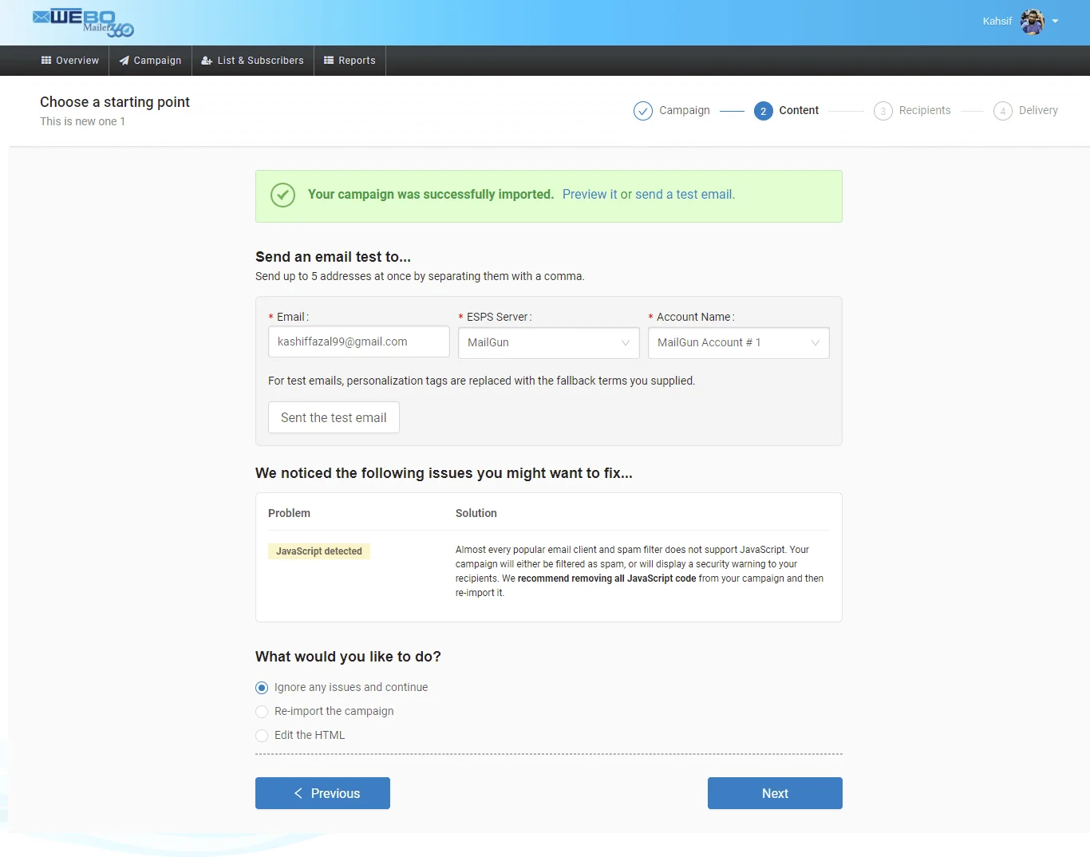
Task: Expand the Account Name dropdown
Action: [x=738, y=343]
